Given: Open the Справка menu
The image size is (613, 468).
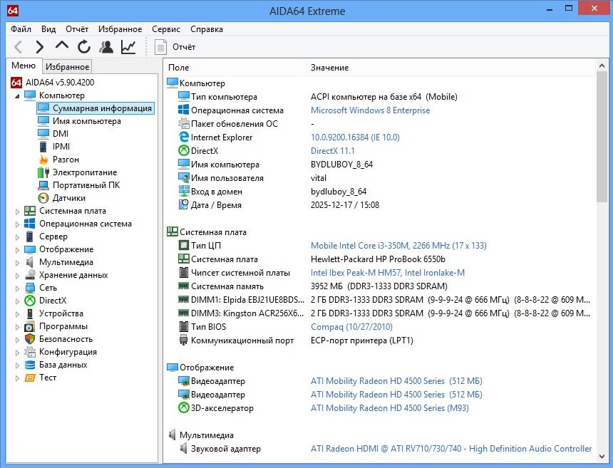Looking at the screenshot, I should tap(207, 29).
